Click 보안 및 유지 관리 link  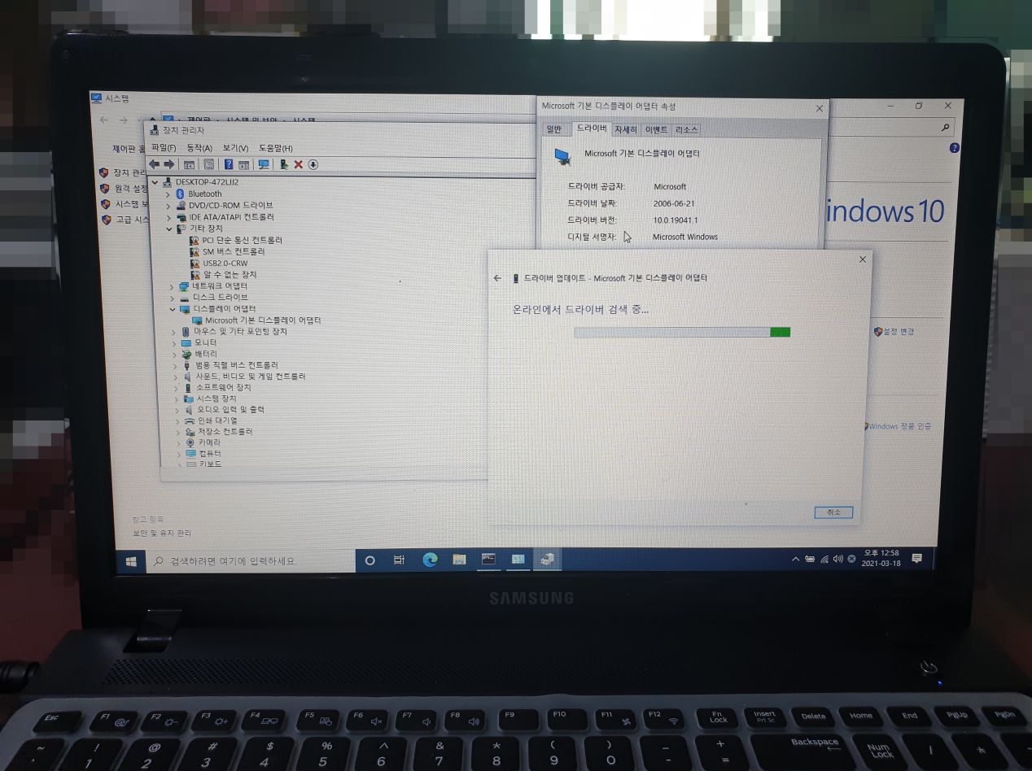[162, 534]
